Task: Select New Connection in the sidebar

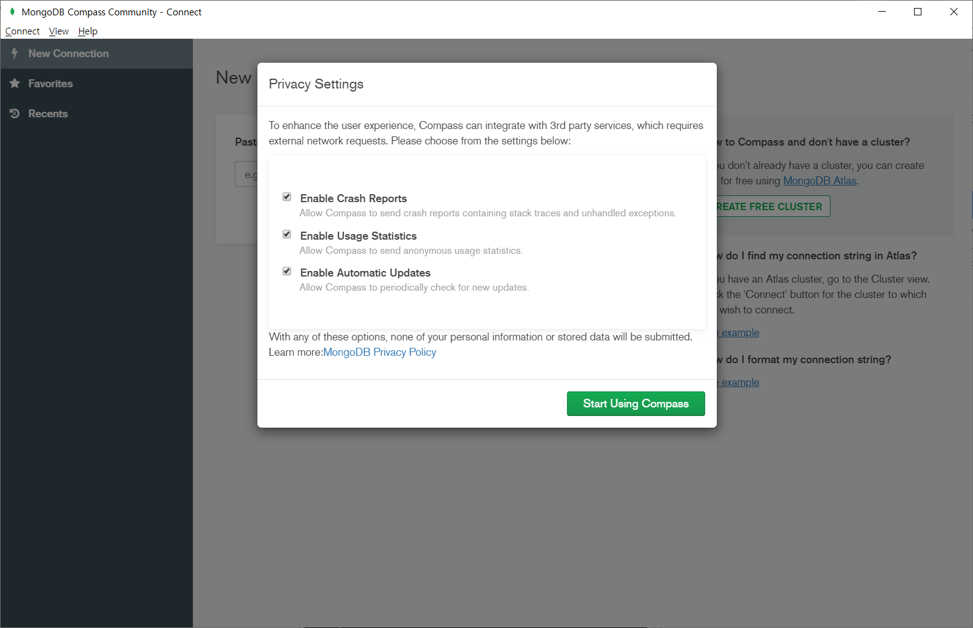Action: [x=96, y=53]
